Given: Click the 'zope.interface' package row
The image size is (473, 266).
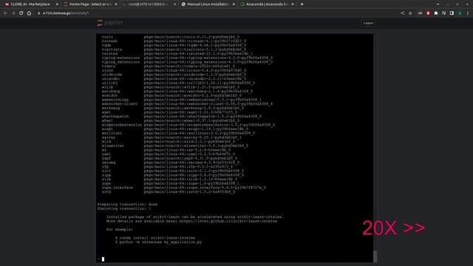Looking at the screenshot, I should click(184, 188).
